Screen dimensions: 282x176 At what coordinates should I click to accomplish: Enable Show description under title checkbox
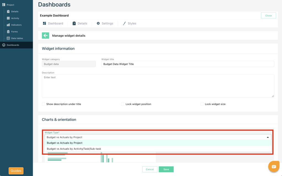43,104
